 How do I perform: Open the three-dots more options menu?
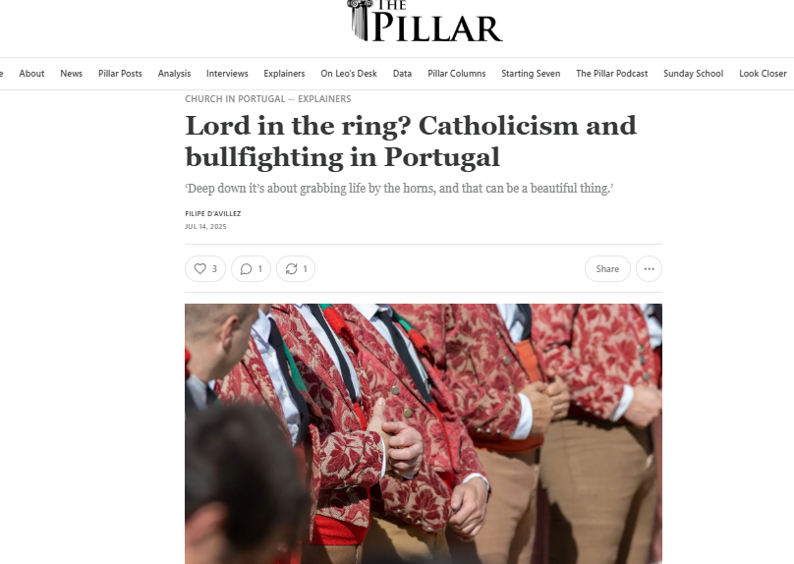point(649,269)
